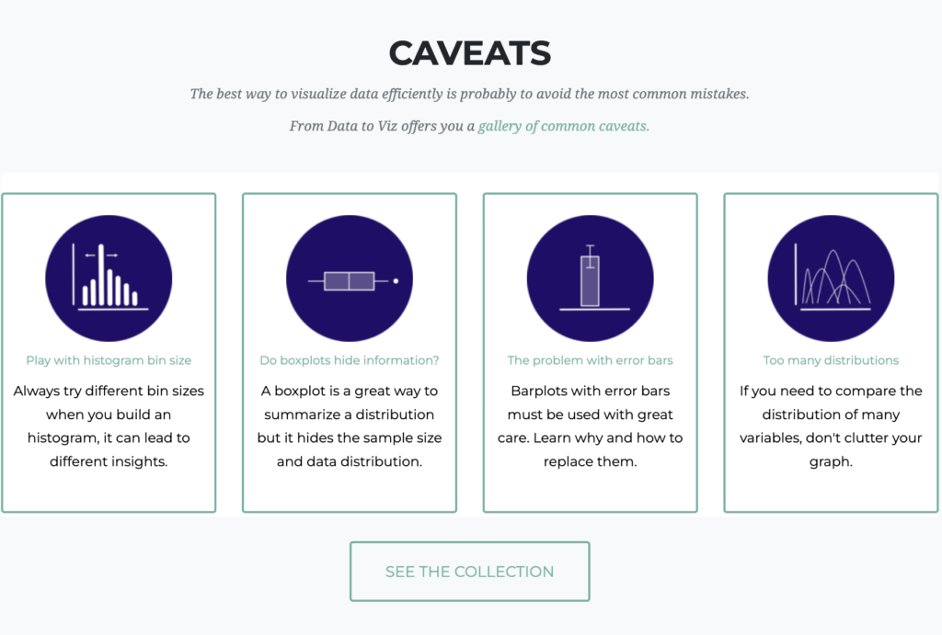
Task: Open 'Do boxplots hide information?' title
Action: click(350, 360)
